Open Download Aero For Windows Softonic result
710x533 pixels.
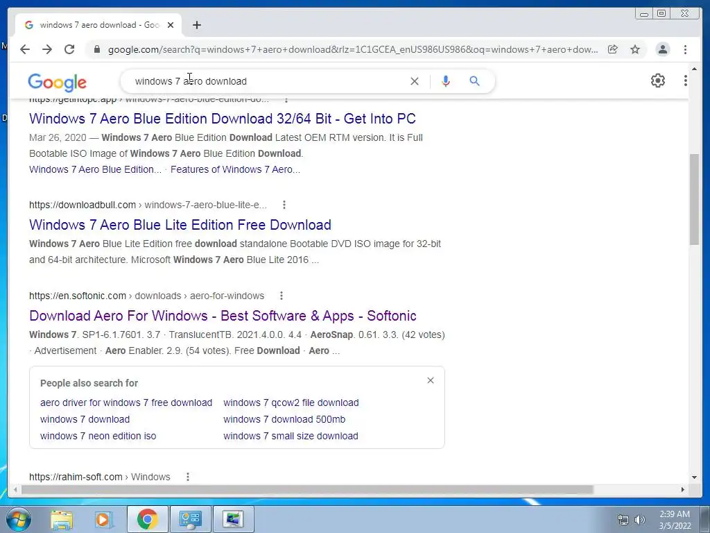point(223,316)
